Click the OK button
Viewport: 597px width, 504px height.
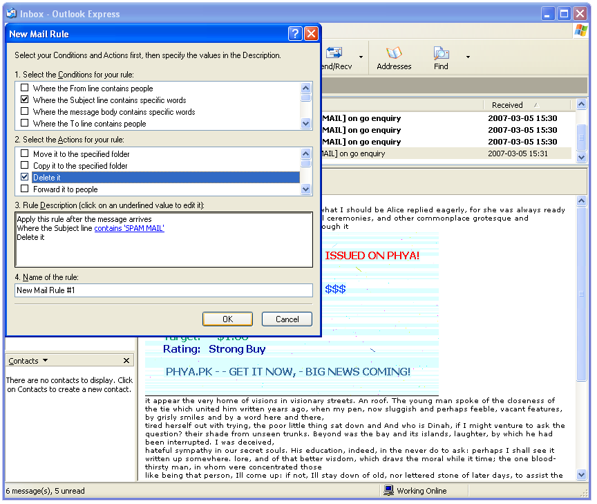(228, 319)
